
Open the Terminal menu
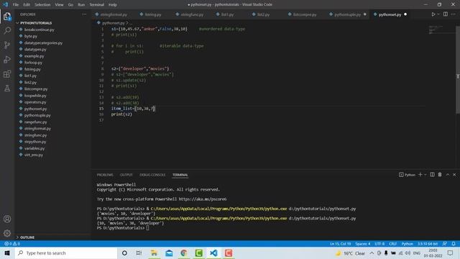point(97,5)
